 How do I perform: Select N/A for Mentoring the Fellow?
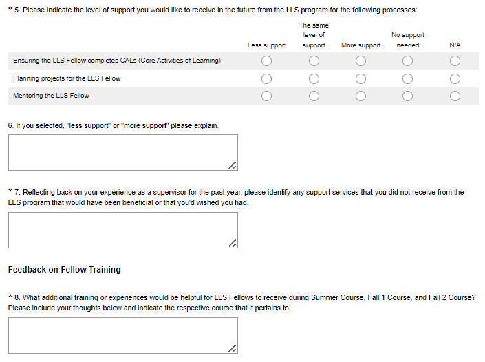click(455, 96)
